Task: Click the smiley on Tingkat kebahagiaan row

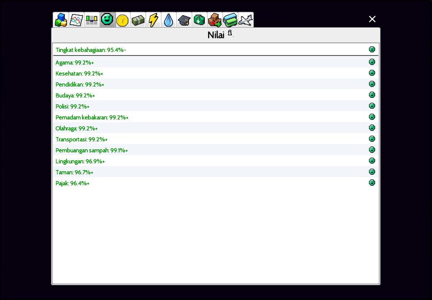Action: click(x=372, y=49)
